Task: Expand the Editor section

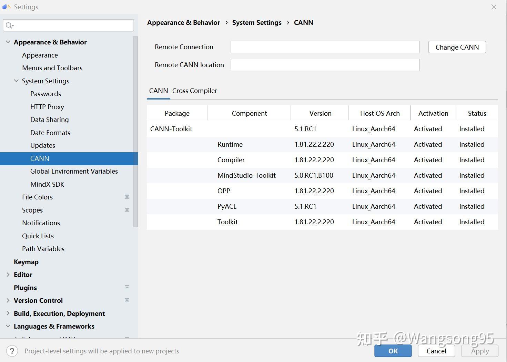Action: click(8, 275)
